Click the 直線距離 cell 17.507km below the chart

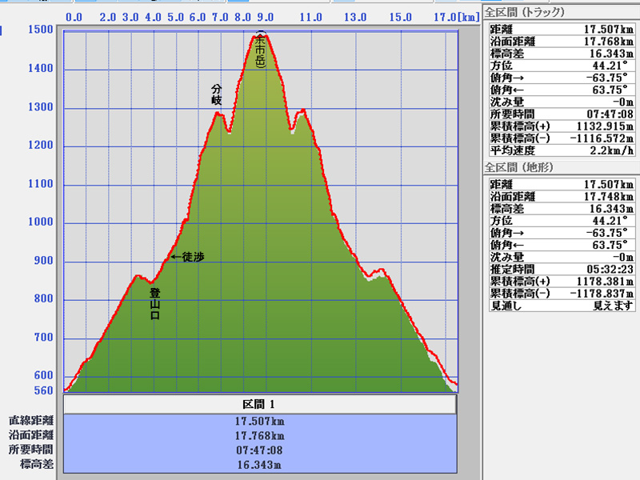[259, 421]
